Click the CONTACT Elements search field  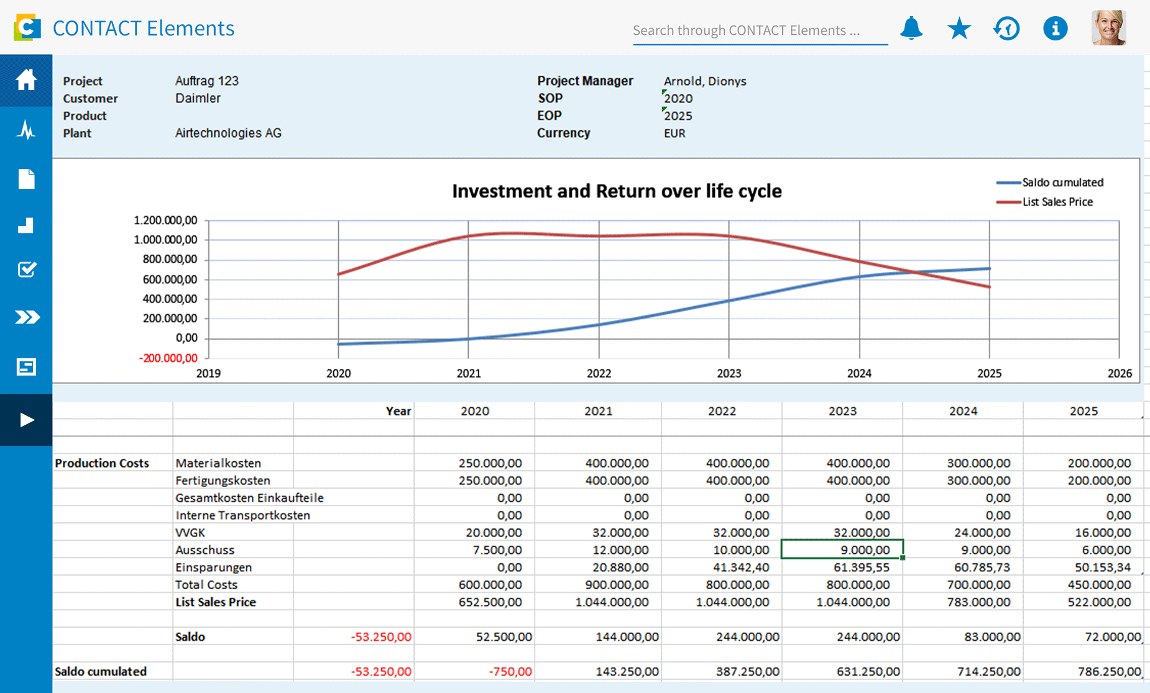coord(760,29)
